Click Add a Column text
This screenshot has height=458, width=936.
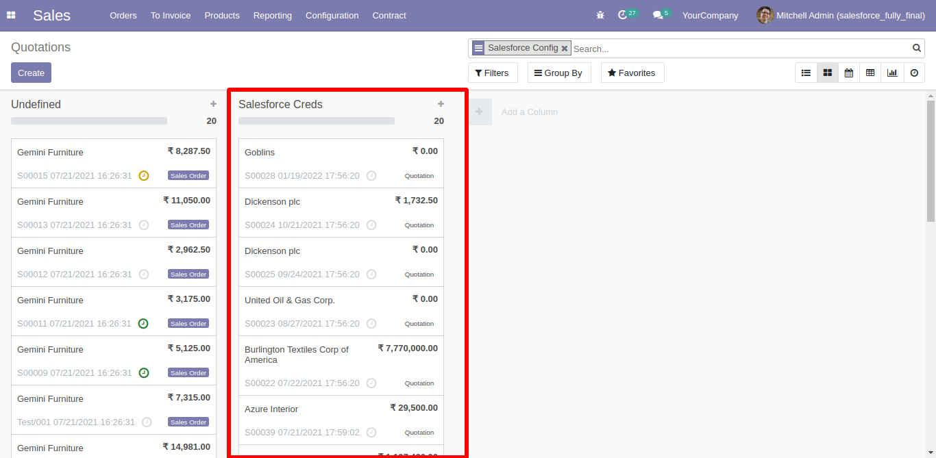click(530, 112)
